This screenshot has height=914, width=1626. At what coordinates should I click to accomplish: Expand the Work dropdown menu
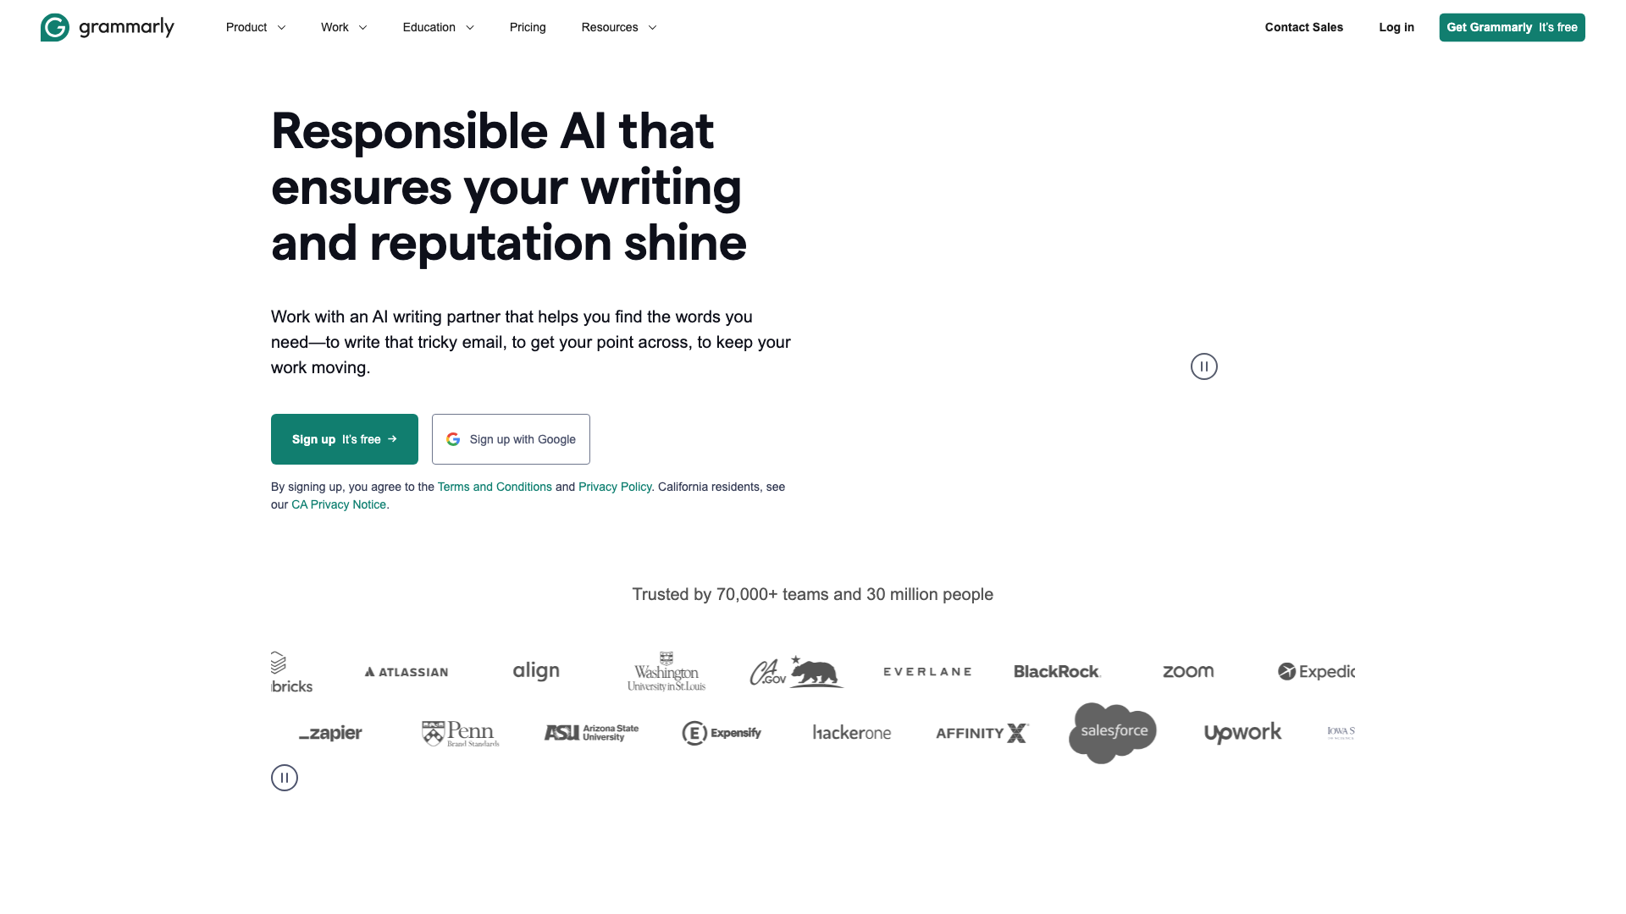tap(343, 27)
